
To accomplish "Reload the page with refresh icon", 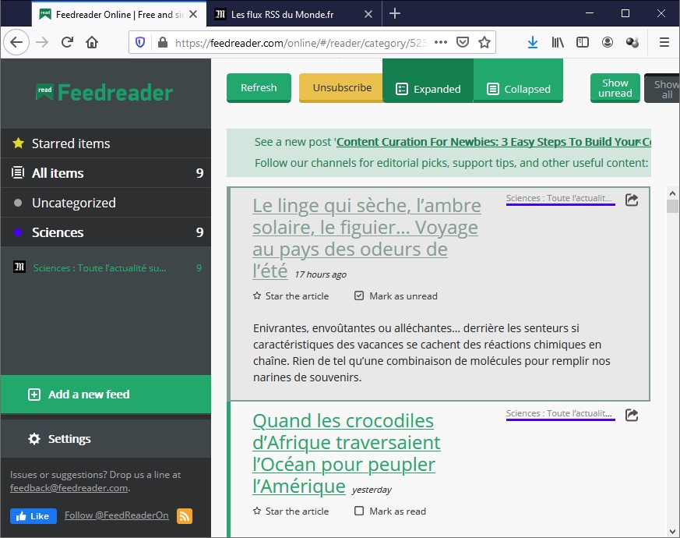I will coord(68,43).
